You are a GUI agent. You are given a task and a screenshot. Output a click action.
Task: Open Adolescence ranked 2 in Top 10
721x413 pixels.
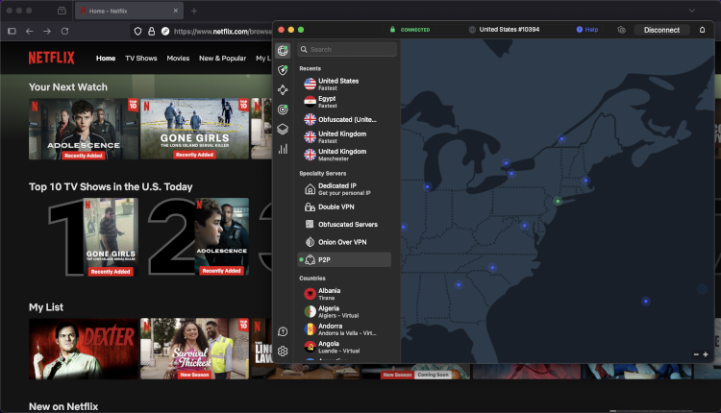222,237
